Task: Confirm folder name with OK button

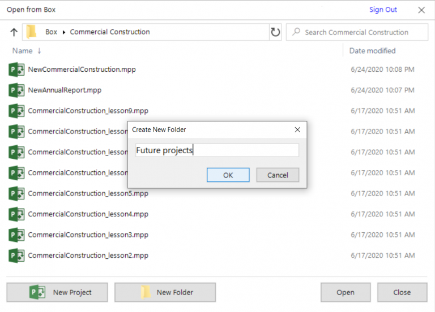Action: pyautogui.click(x=228, y=175)
